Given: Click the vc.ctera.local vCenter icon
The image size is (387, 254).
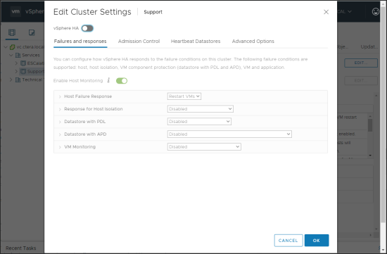Looking at the screenshot, I should (13, 47).
